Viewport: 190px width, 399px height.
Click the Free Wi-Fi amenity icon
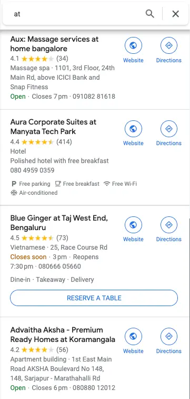[x=107, y=184]
